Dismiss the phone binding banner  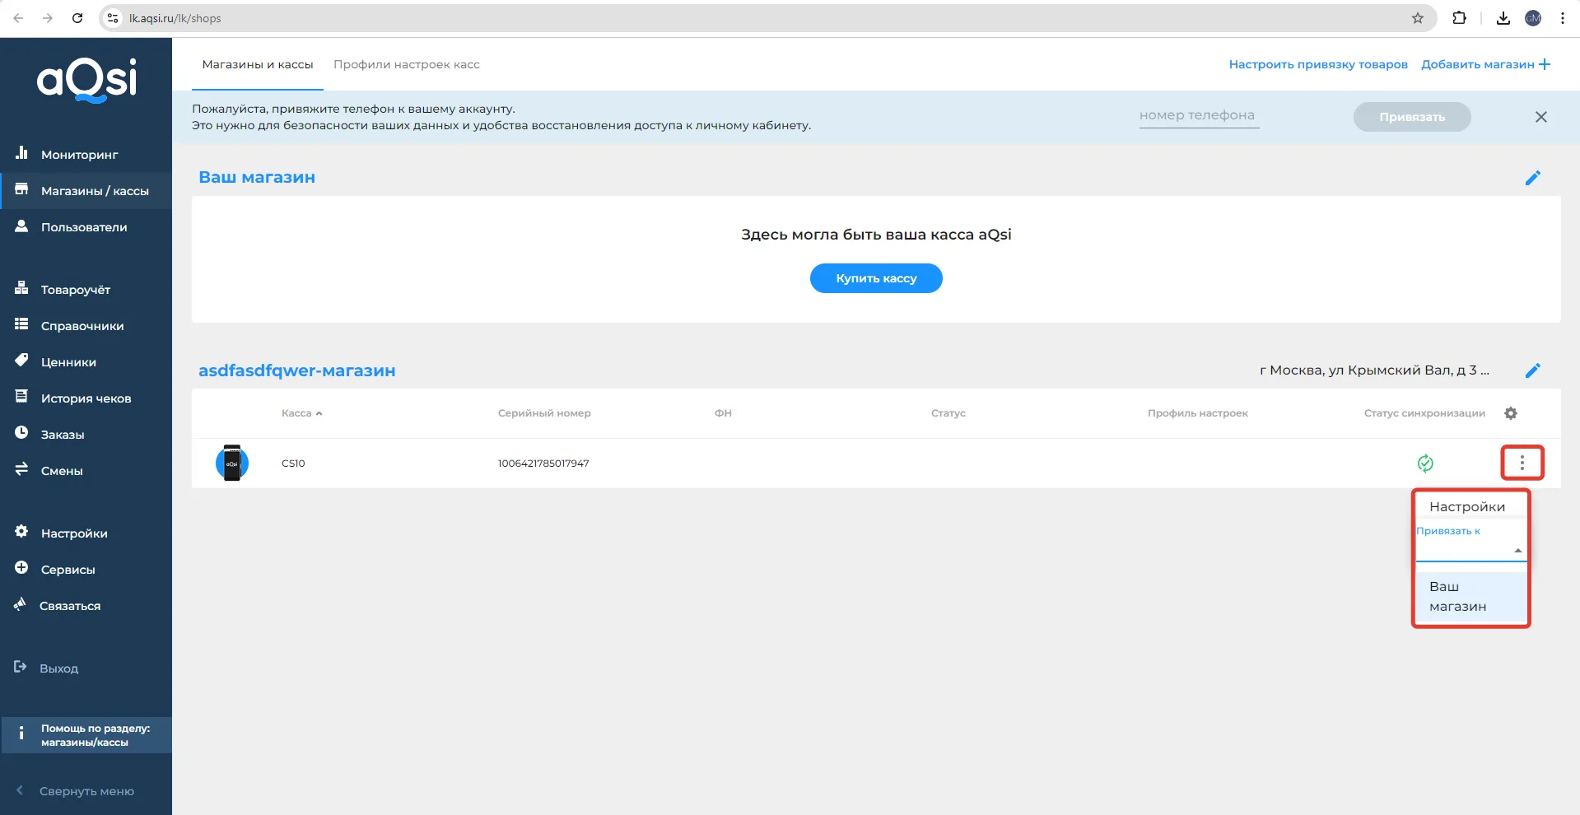coord(1540,117)
